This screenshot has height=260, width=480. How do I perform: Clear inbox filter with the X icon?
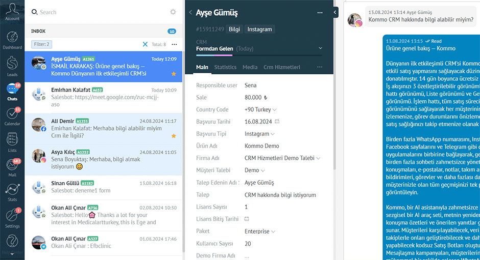coord(145,45)
